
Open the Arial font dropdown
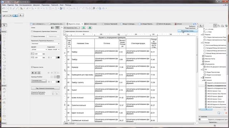pyautogui.click(x=39, y=49)
